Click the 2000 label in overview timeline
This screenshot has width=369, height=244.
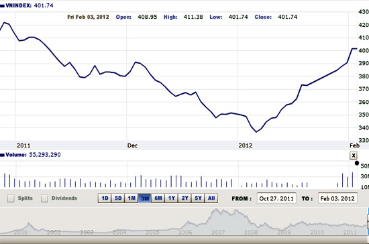[21, 232]
